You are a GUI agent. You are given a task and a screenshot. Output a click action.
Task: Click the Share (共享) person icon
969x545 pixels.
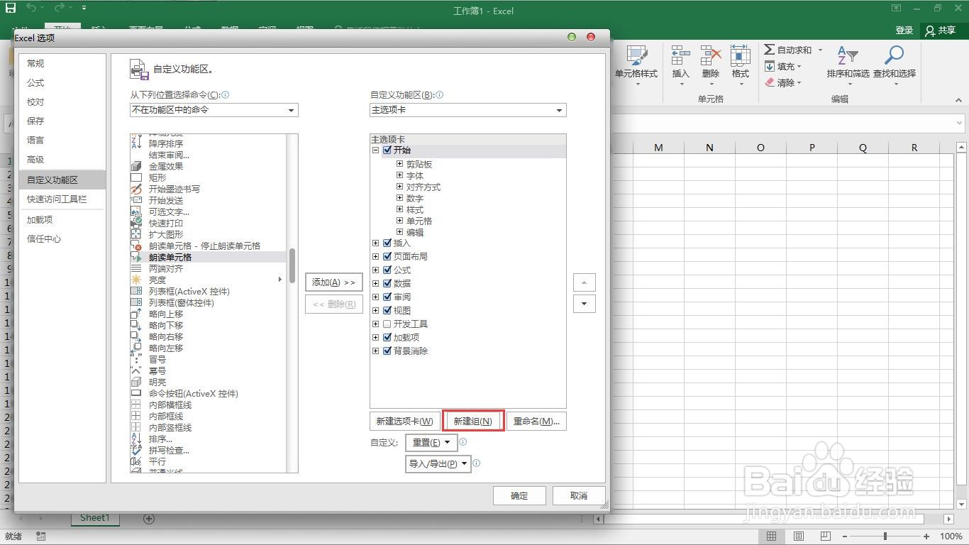pyautogui.click(x=930, y=31)
